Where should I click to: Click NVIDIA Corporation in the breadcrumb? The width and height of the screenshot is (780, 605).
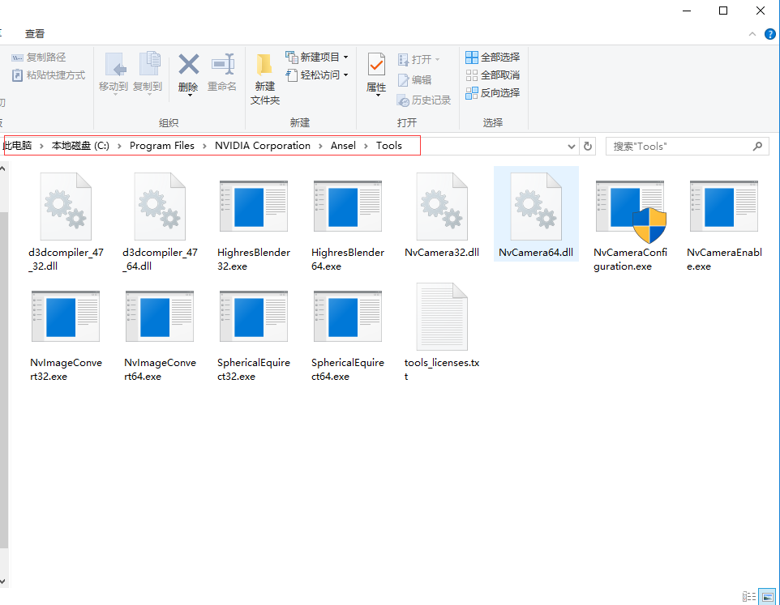tap(263, 146)
